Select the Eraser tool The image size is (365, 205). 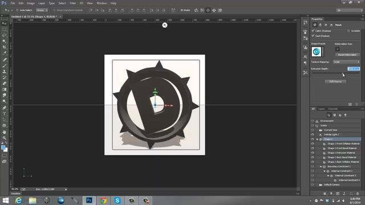tap(4, 84)
